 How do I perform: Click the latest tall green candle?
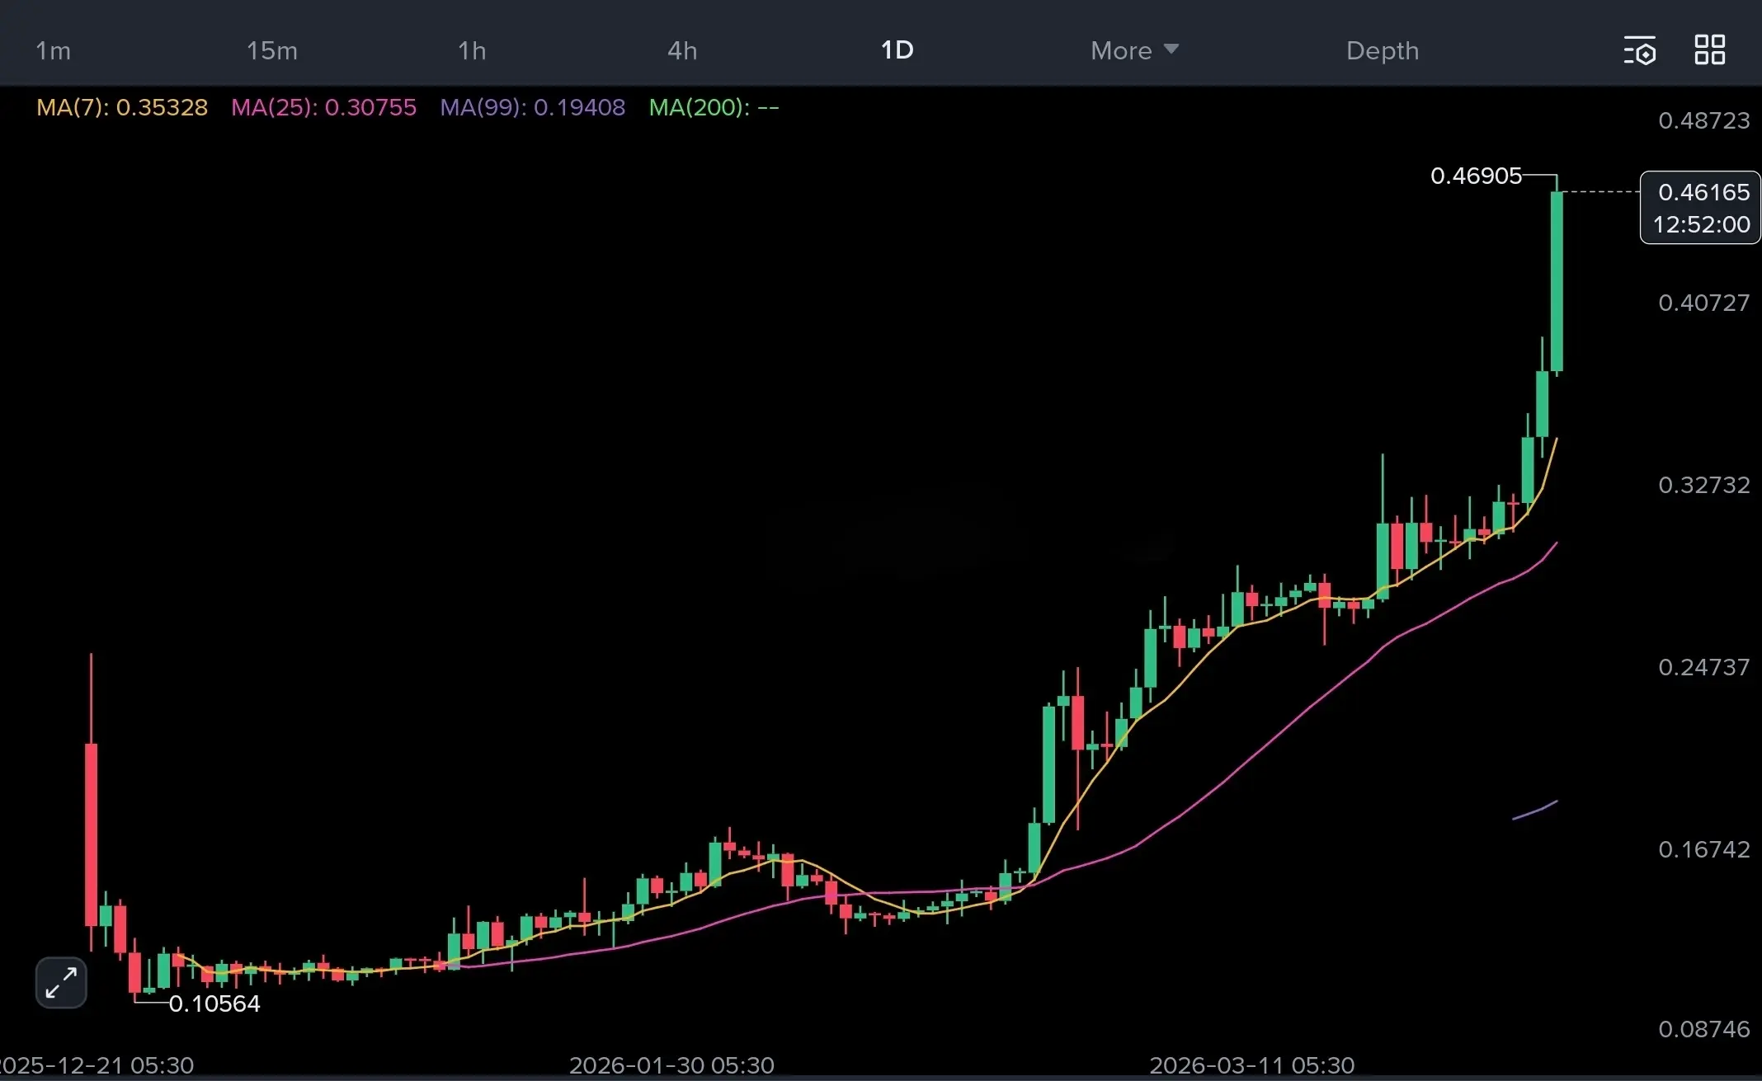tap(1557, 280)
